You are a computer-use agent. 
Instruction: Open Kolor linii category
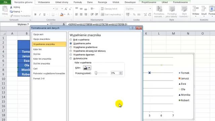tap(37, 49)
